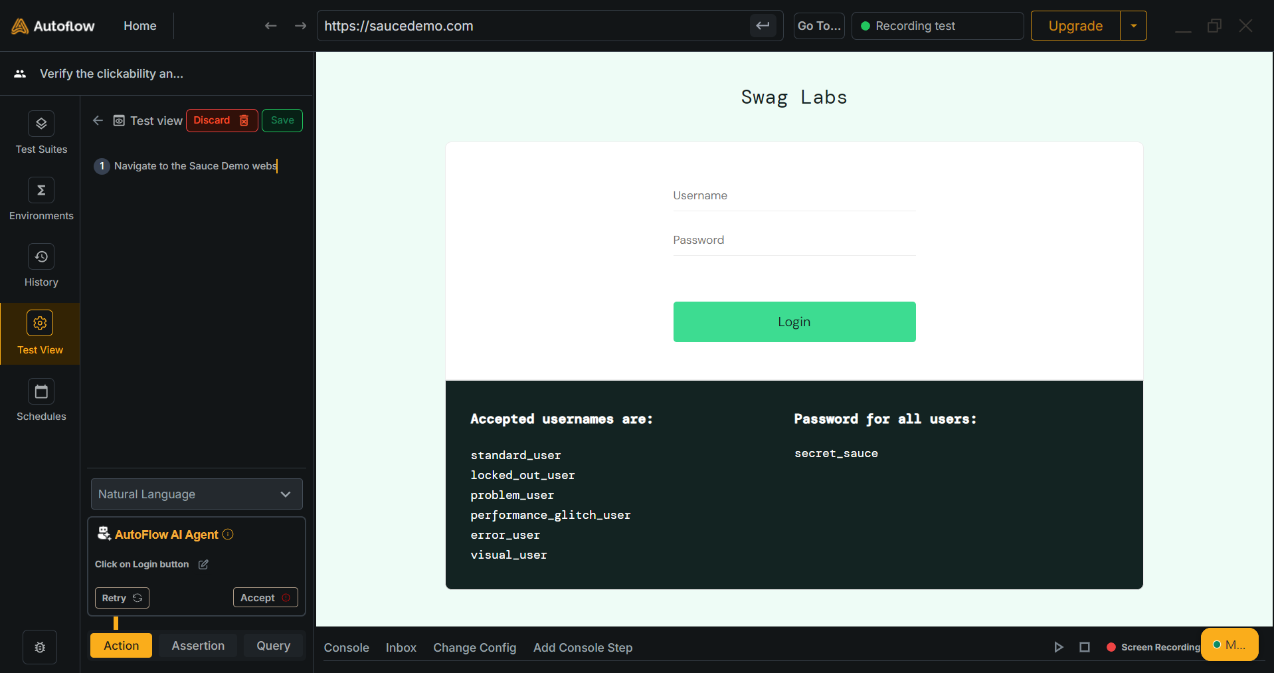Click the play icon in the bottom bar

tap(1059, 647)
